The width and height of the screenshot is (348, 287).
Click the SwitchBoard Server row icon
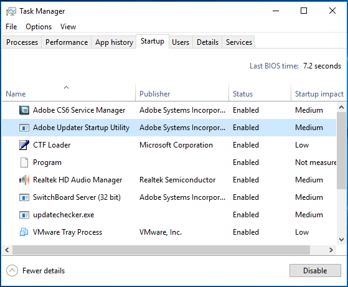(24, 197)
